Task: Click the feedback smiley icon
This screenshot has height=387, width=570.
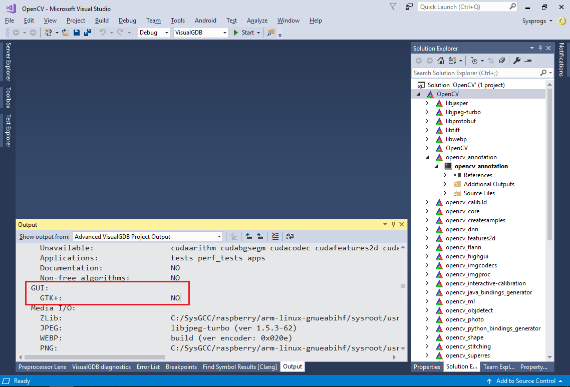Action: coord(562,21)
